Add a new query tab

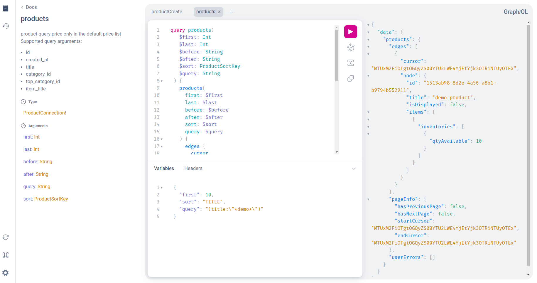coord(231,12)
